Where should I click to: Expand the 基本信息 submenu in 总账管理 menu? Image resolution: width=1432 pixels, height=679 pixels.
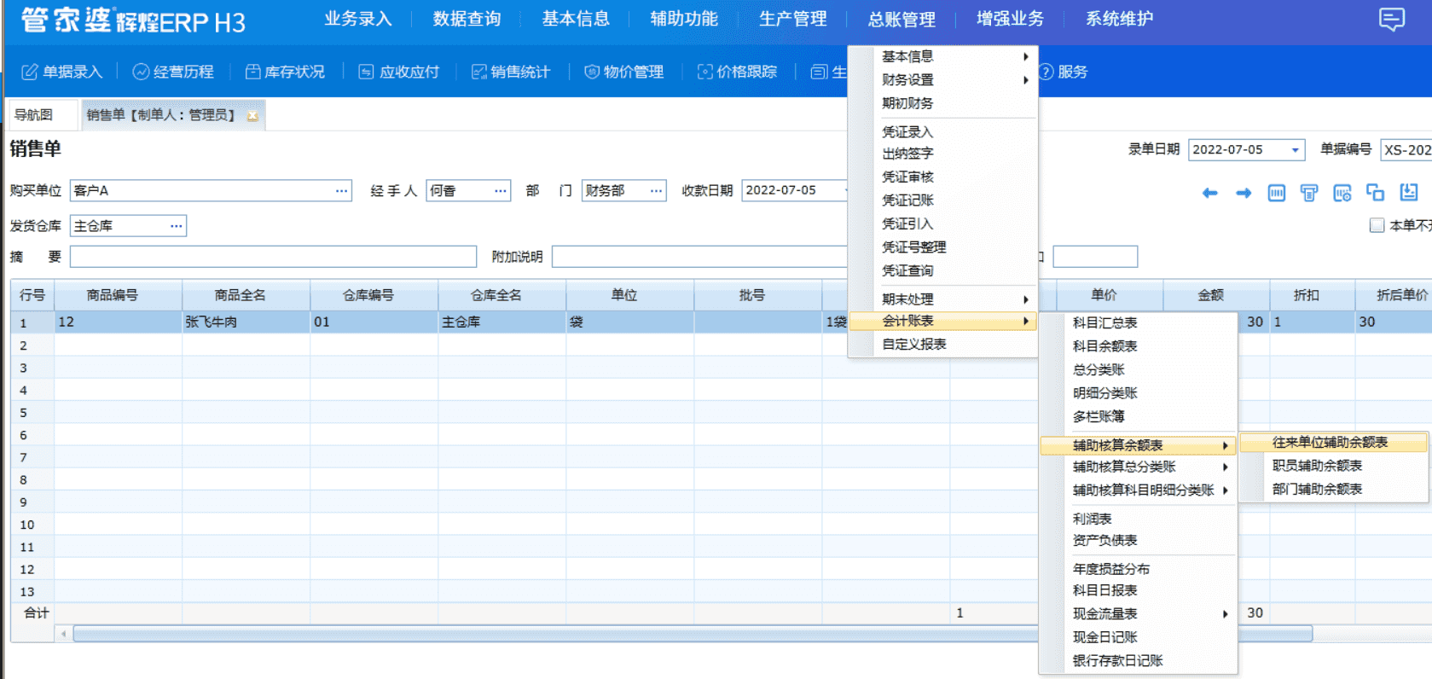[942, 56]
